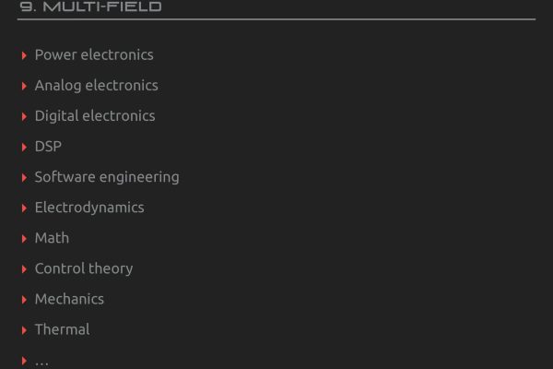Click the Control theory item

pyautogui.click(x=84, y=268)
